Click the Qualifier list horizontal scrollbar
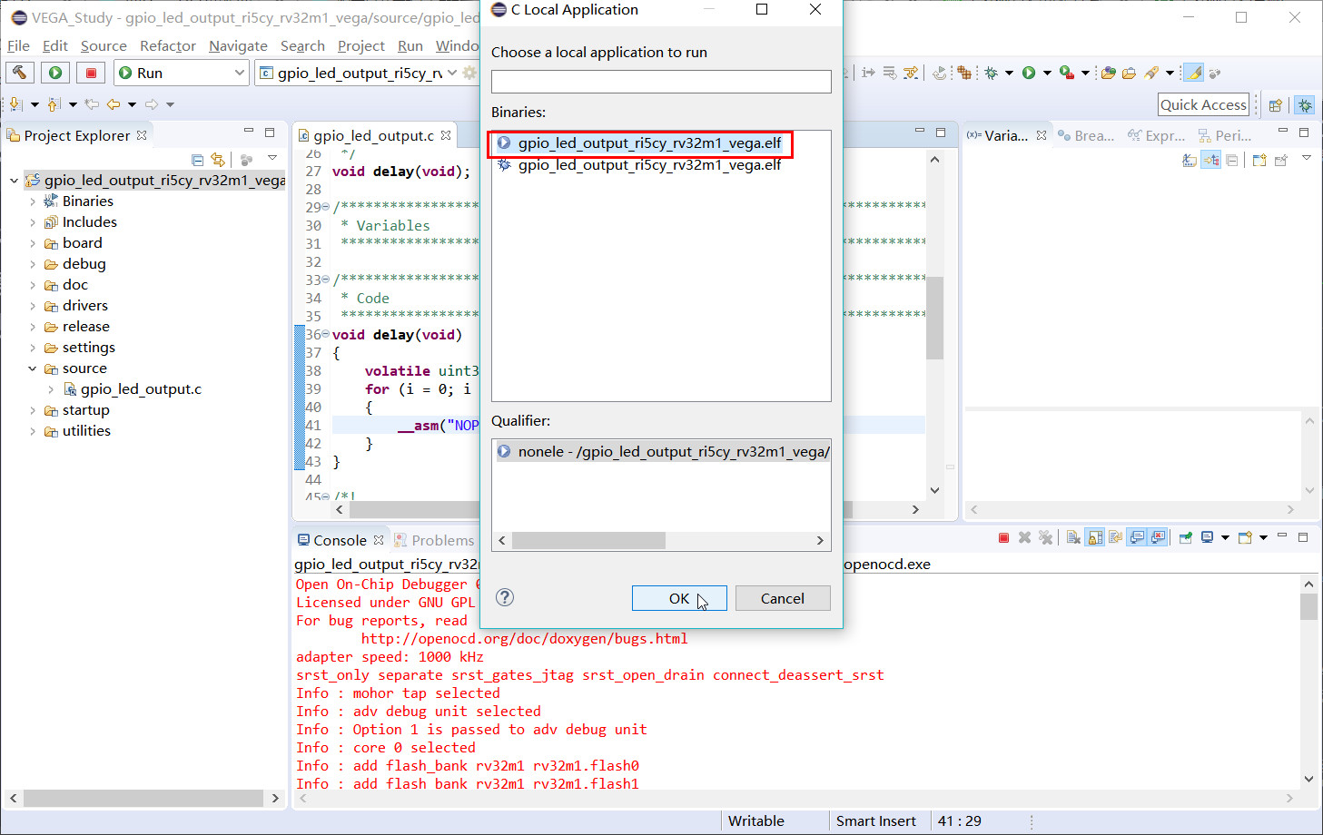 tap(661, 540)
